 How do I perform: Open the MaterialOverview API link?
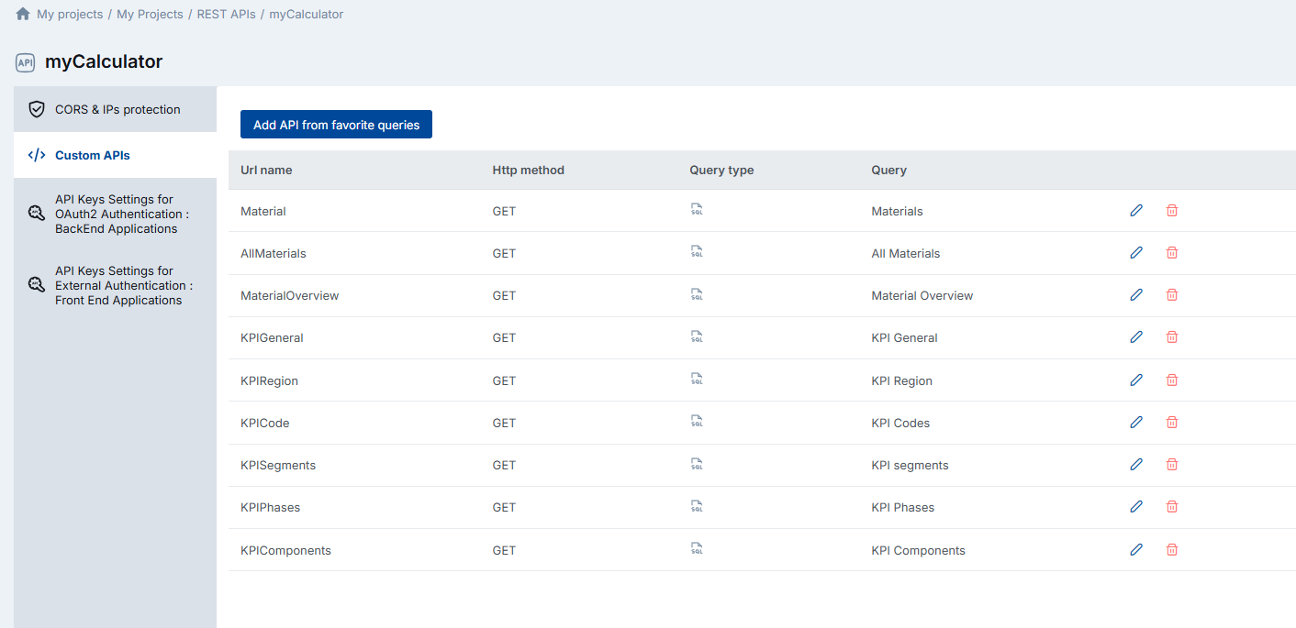288,295
